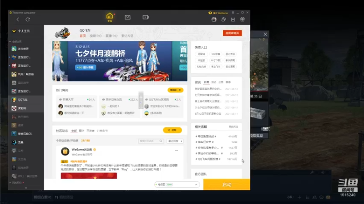Select the 新闻 news tab

207,82
